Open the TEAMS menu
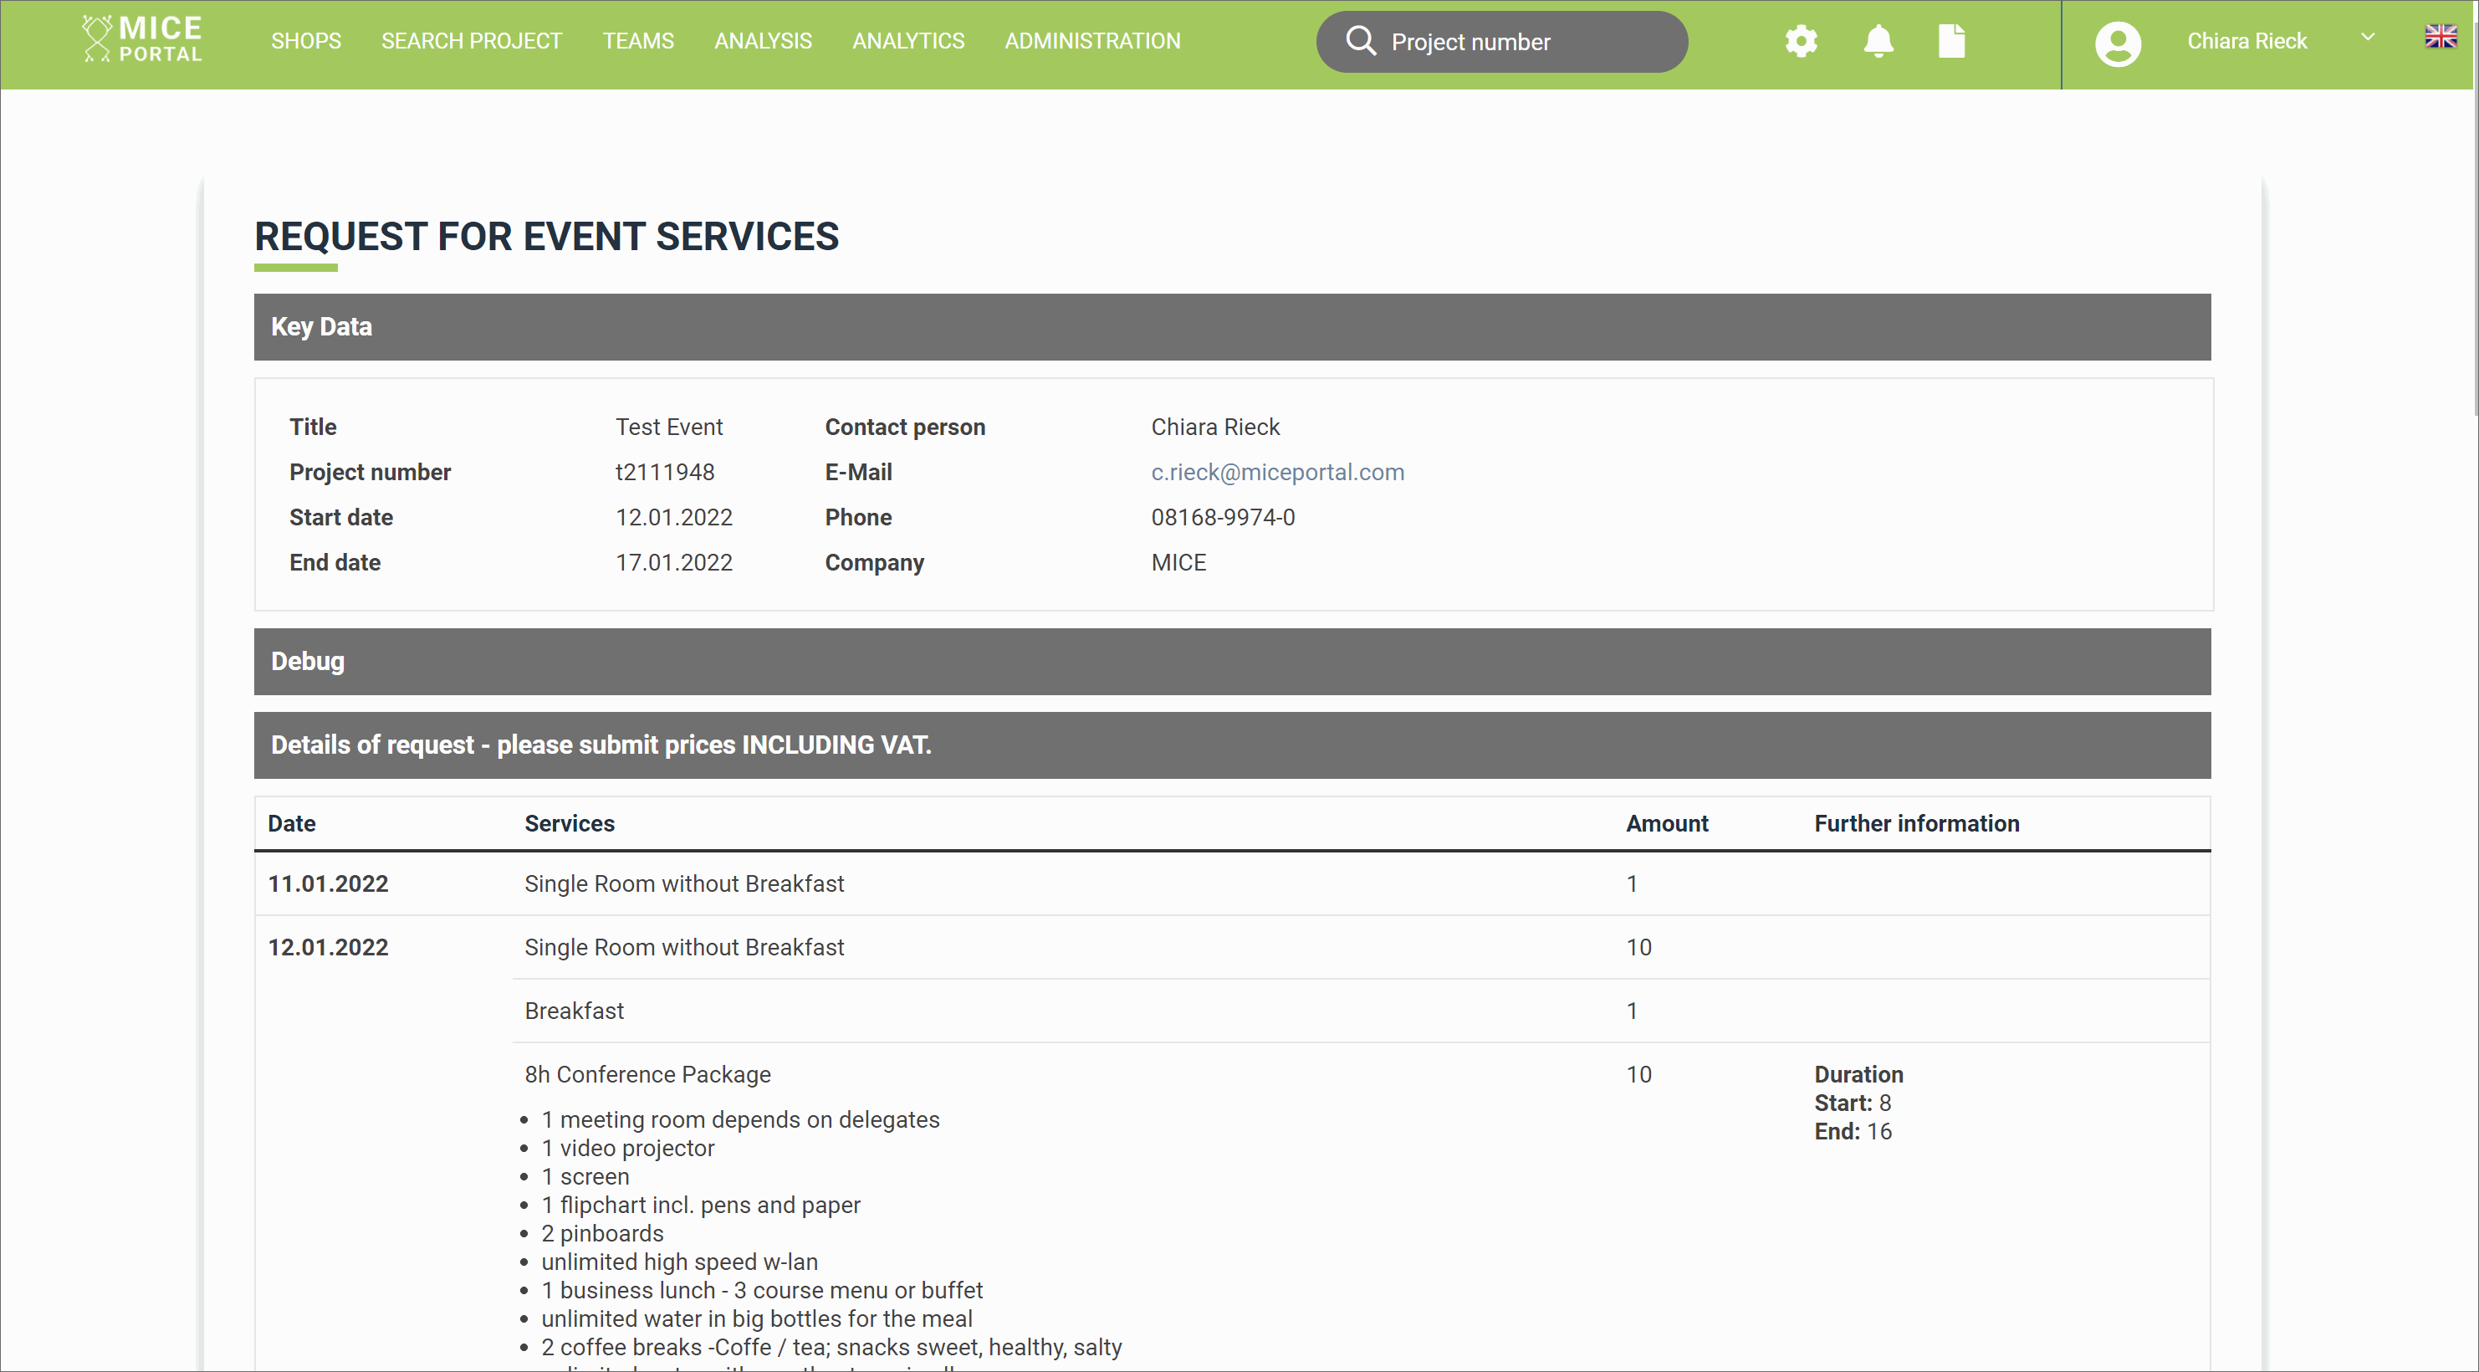Viewport: 2479px width, 1372px height. pyautogui.click(x=638, y=40)
